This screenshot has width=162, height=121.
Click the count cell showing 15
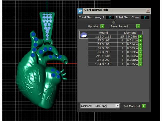122,37
